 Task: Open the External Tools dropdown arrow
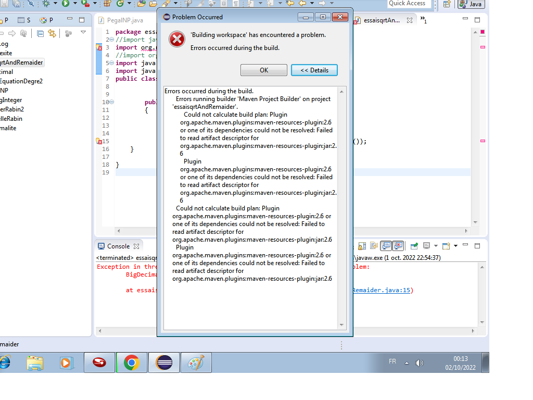95,4
